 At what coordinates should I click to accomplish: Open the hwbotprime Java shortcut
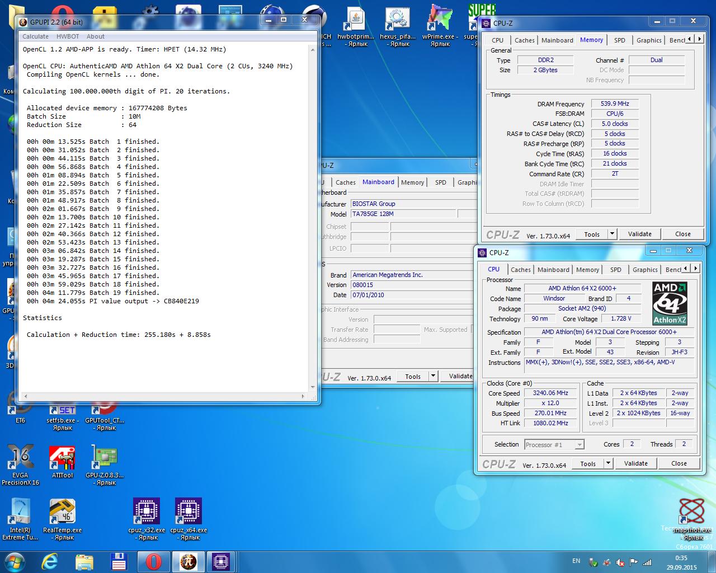[x=356, y=27]
